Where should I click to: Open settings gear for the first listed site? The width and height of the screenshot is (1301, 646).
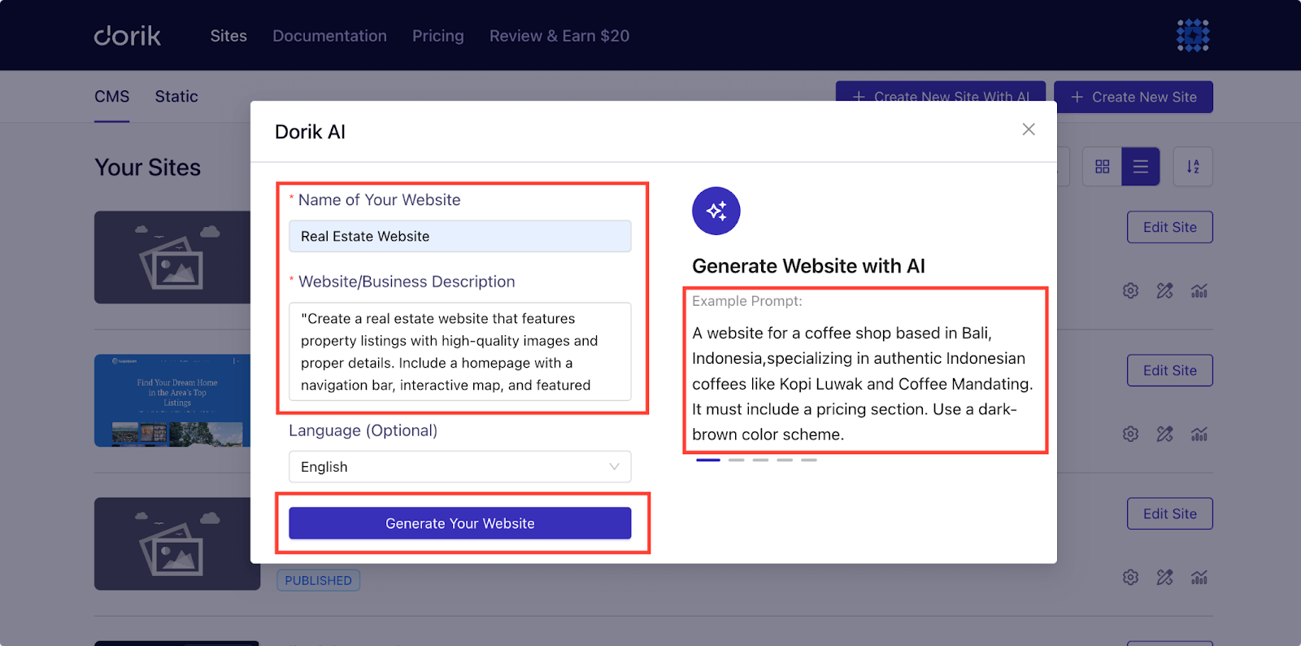pyautogui.click(x=1130, y=290)
